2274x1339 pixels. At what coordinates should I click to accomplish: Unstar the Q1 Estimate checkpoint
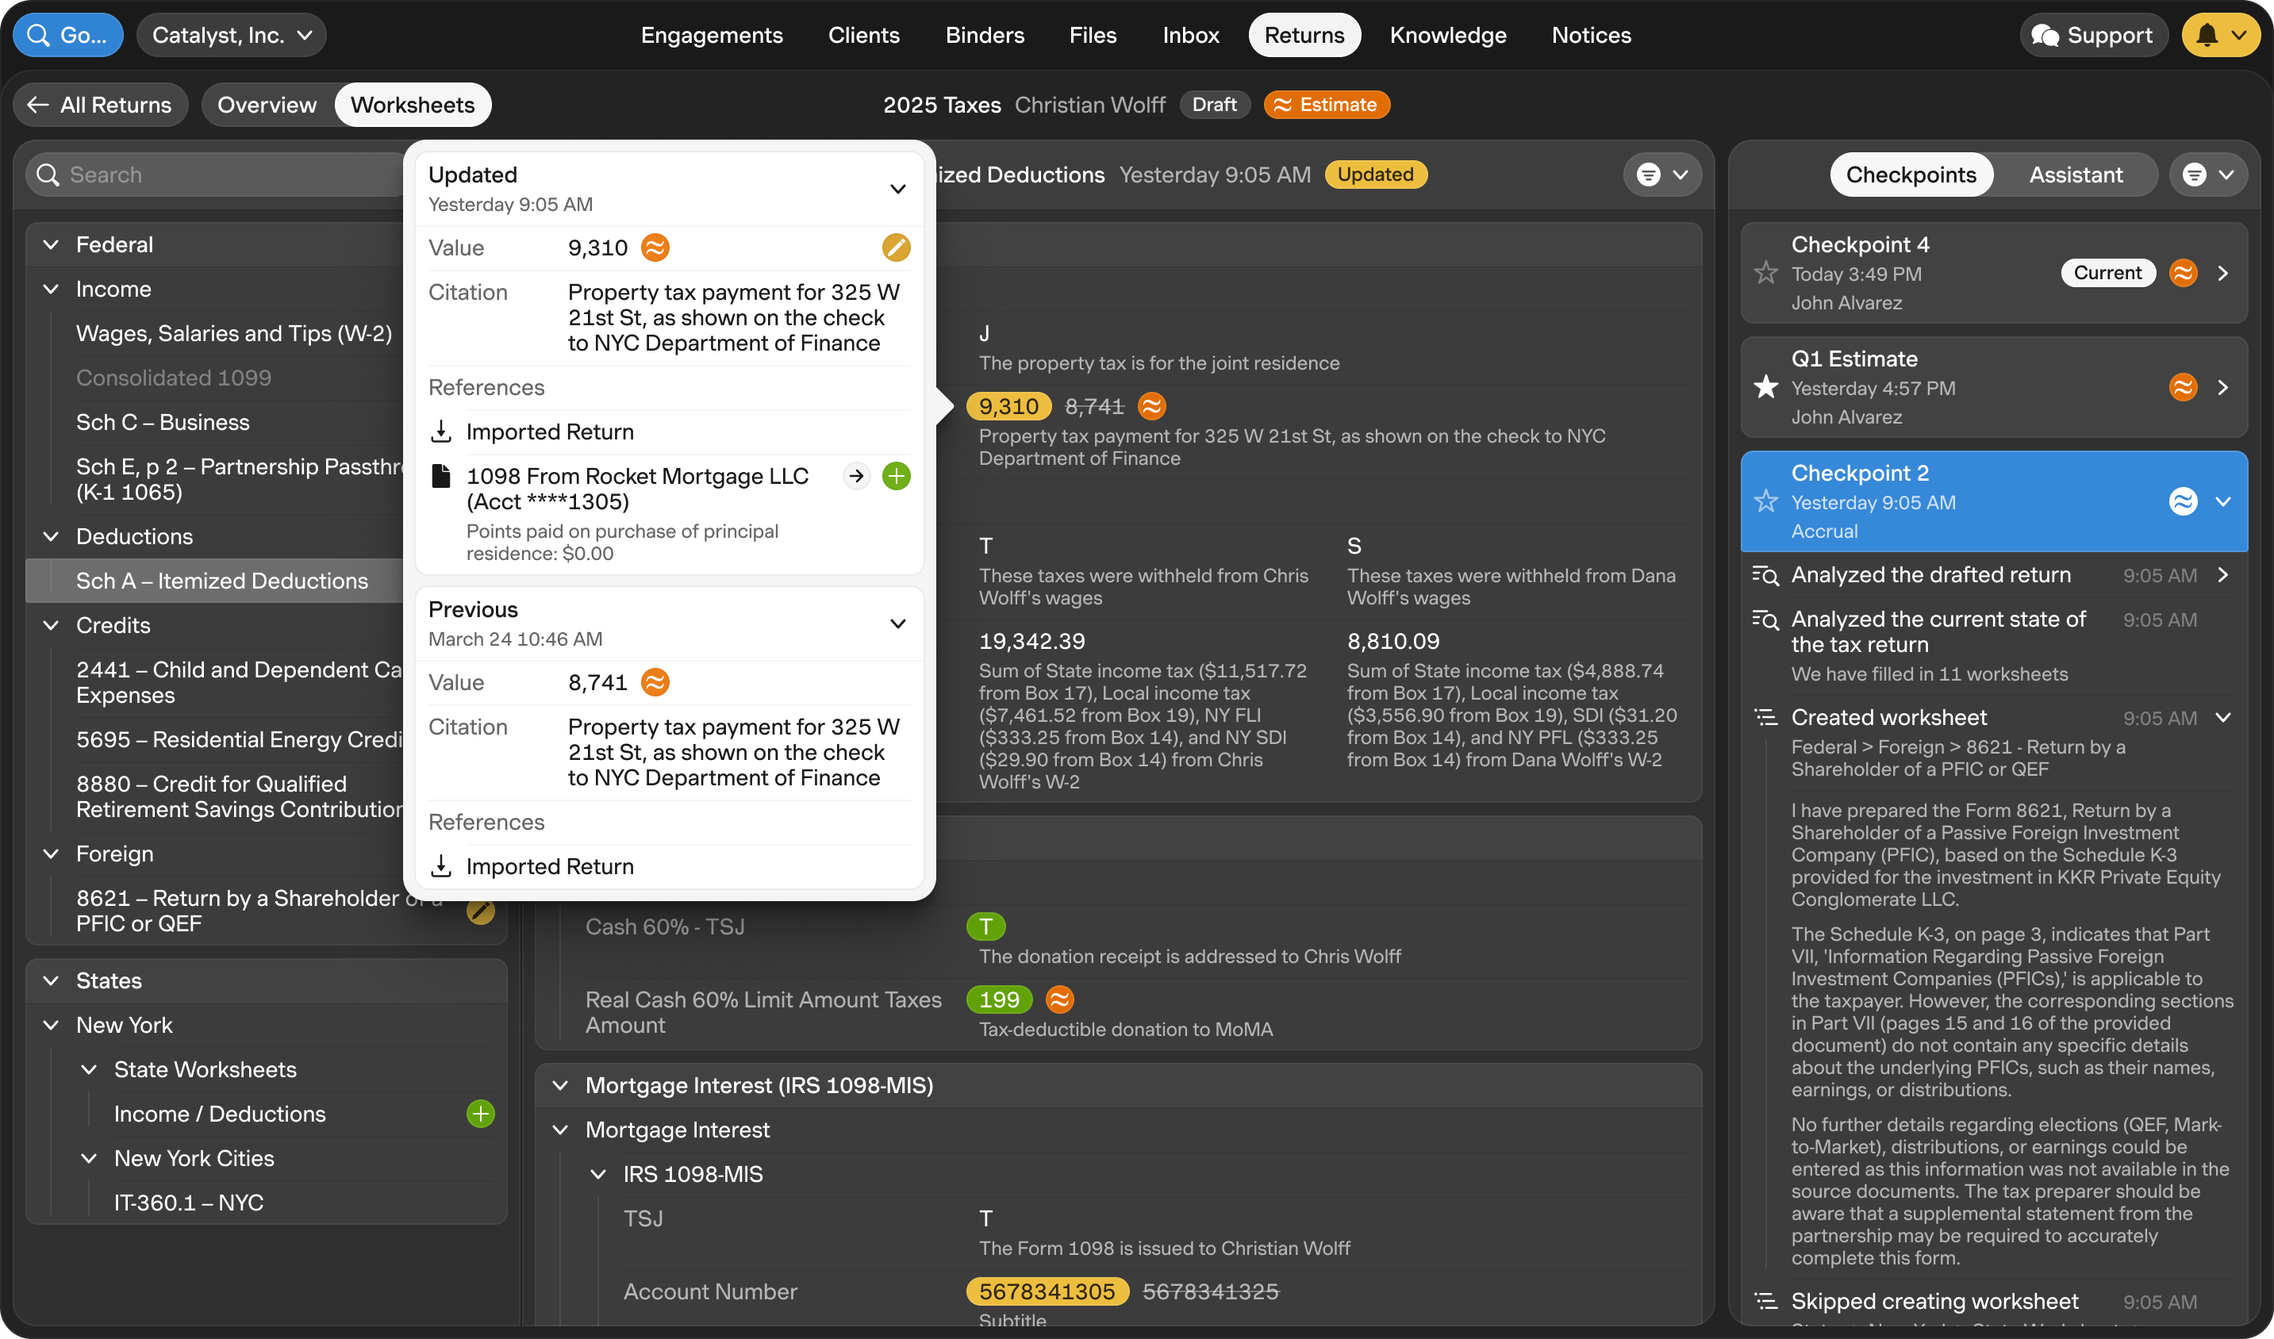click(1766, 387)
